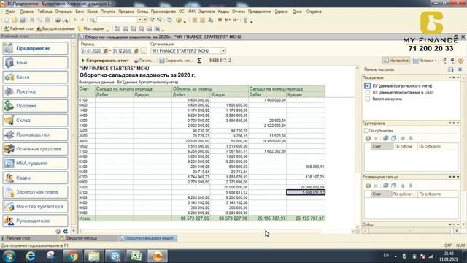Open the Зарплата menu
The image size is (467, 263).
point(207,12)
